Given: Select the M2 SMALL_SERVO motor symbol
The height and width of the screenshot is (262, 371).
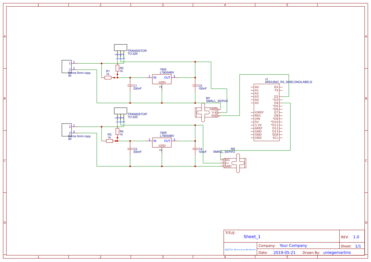Looking at the screenshot, I should pyautogui.click(x=235, y=163).
